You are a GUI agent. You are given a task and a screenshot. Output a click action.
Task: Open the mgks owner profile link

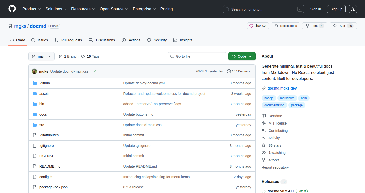click(x=20, y=26)
